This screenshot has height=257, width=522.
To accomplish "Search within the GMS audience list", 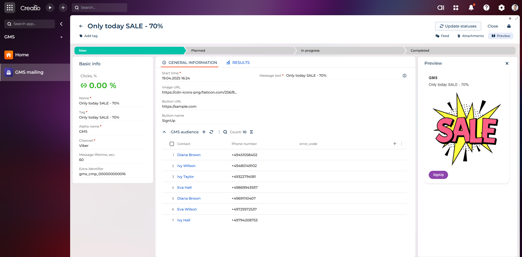I will tap(225, 132).
